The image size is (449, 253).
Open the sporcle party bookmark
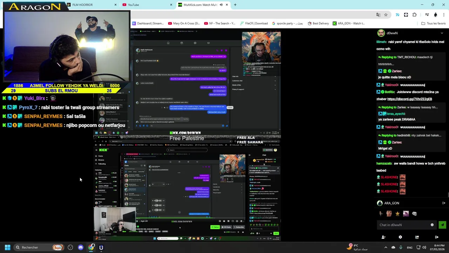[287, 24]
